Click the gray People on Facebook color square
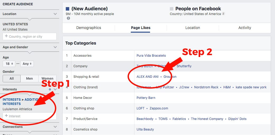 171,9
